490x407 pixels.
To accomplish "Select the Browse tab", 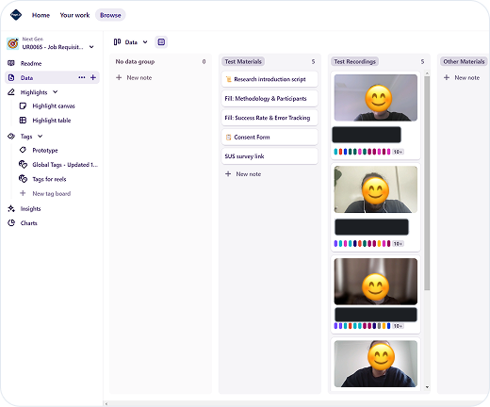I will pyautogui.click(x=110, y=15).
